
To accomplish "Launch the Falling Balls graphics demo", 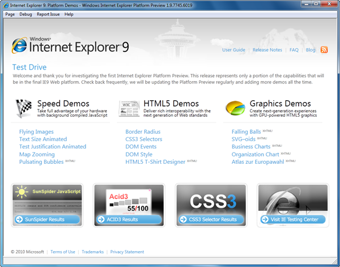I will coord(246,132).
